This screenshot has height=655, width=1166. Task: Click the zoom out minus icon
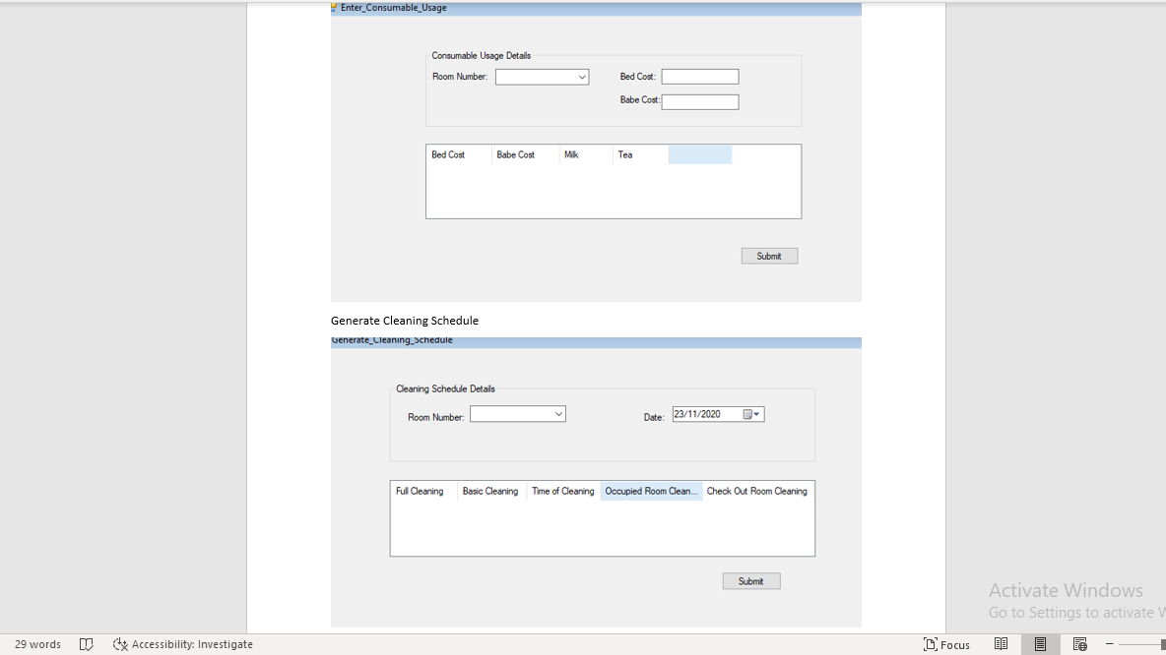click(x=1109, y=644)
